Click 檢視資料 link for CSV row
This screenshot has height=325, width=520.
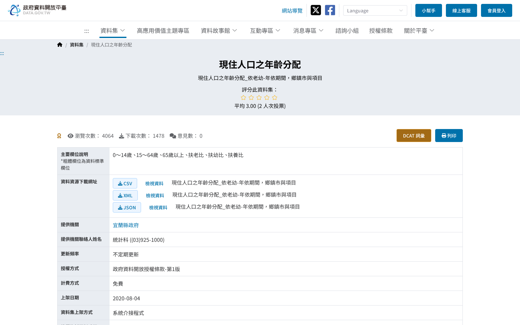click(x=154, y=184)
